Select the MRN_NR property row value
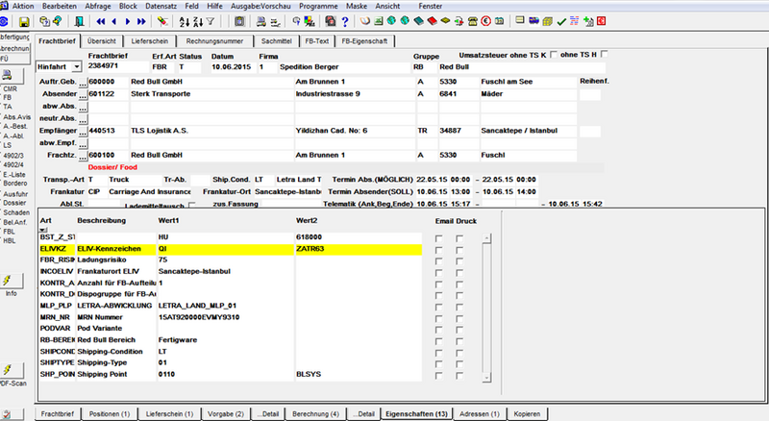The height and width of the screenshot is (421, 769). pos(226,317)
